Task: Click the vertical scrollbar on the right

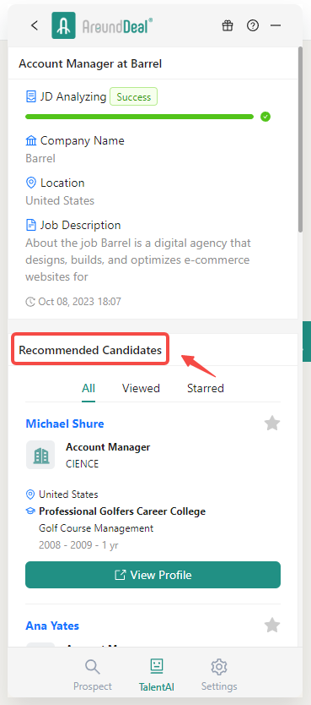Action: pyautogui.click(x=300, y=140)
